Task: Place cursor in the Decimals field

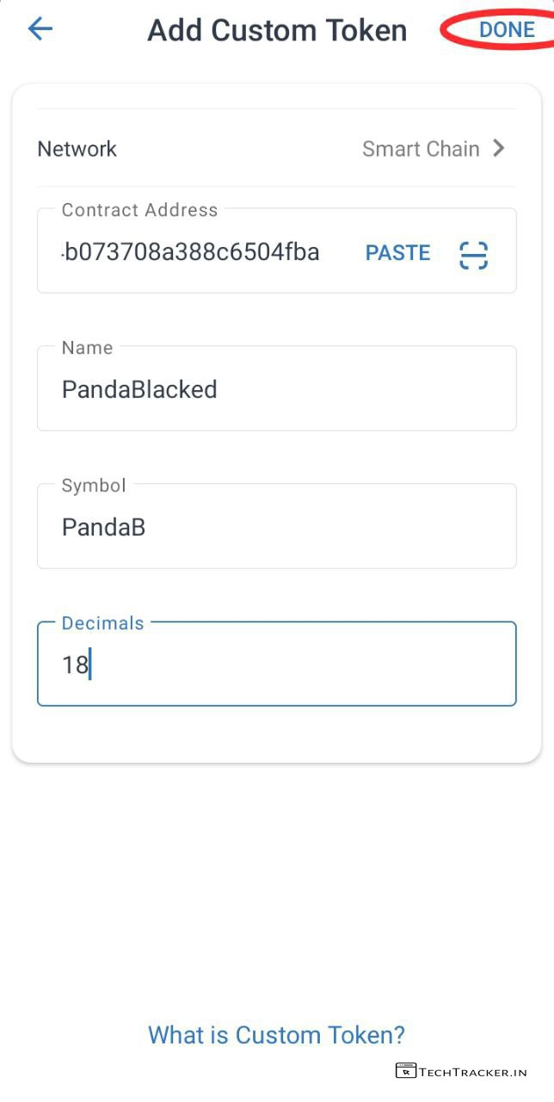Action: point(275,666)
